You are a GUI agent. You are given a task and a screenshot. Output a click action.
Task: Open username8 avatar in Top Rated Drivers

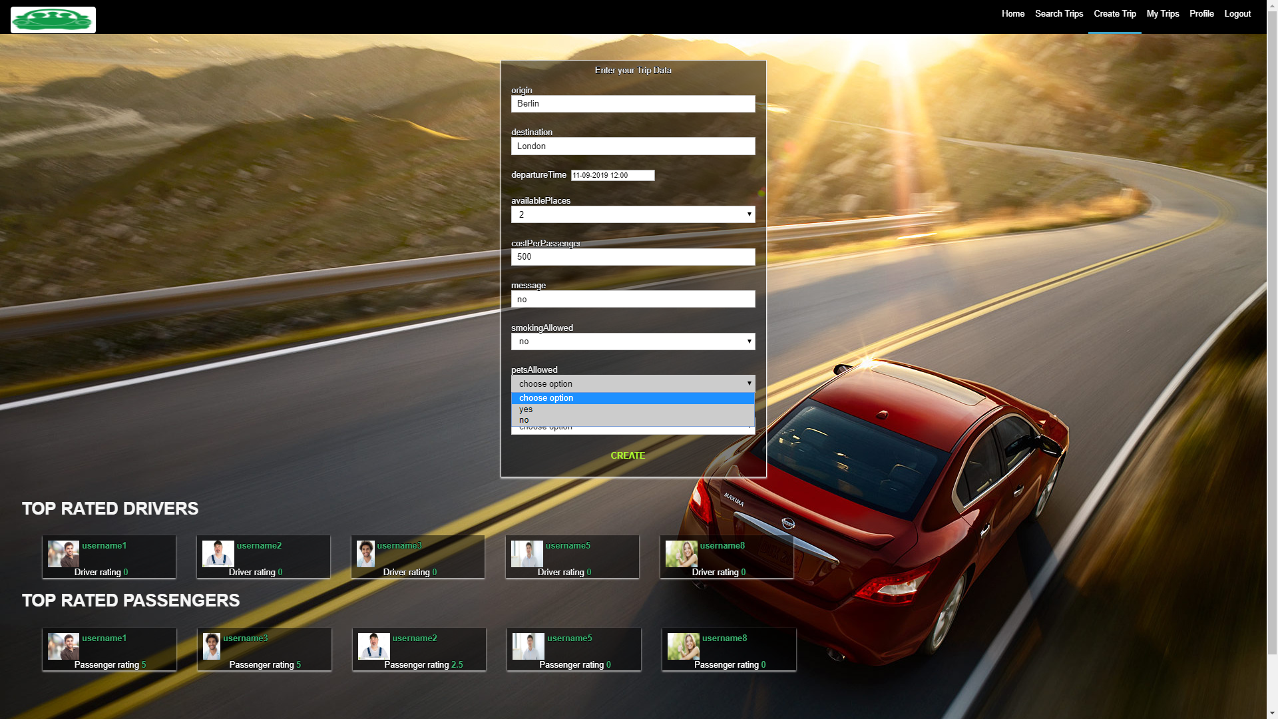[x=681, y=554]
